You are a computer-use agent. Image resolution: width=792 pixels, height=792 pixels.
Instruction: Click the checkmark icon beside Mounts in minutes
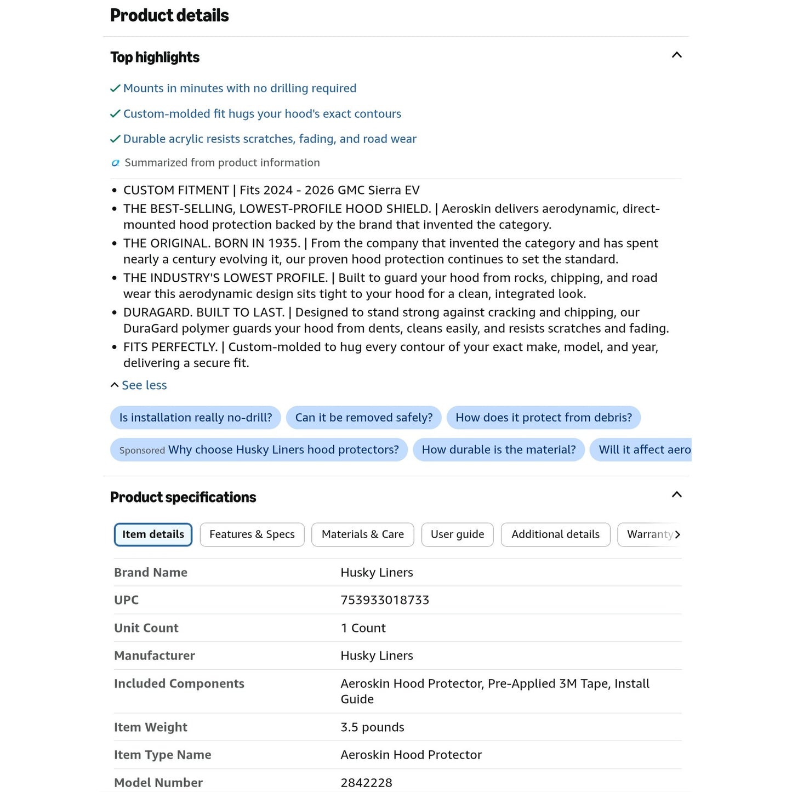point(115,88)
